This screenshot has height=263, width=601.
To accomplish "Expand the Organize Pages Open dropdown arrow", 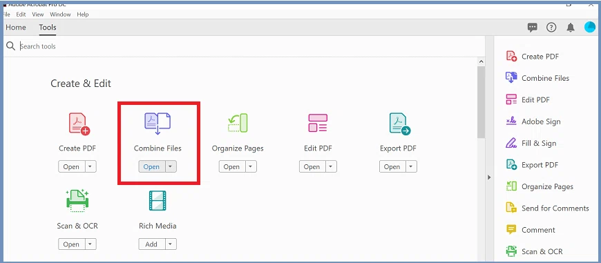I will tap(251, 166).
